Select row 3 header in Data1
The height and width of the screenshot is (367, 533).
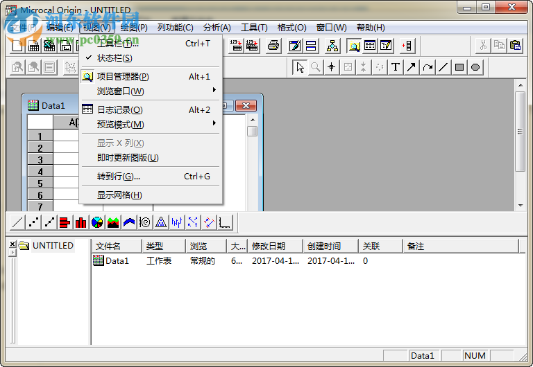(40, 159)
